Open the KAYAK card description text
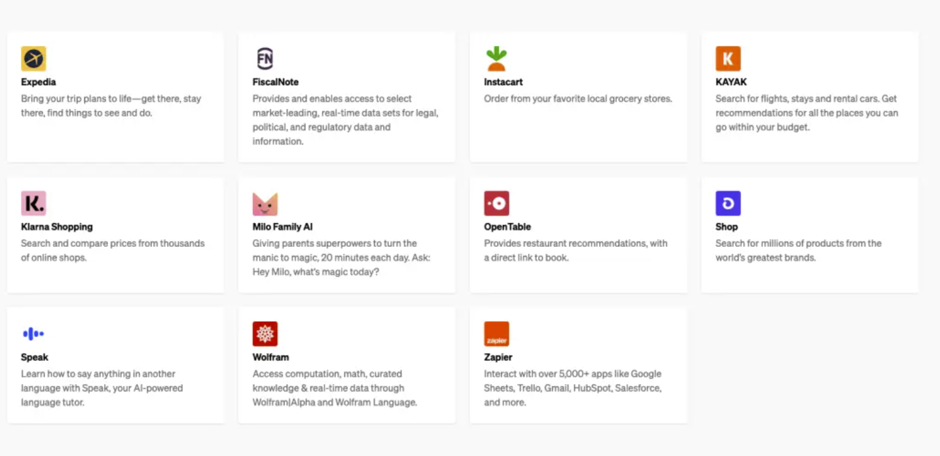 coord(806,113)
